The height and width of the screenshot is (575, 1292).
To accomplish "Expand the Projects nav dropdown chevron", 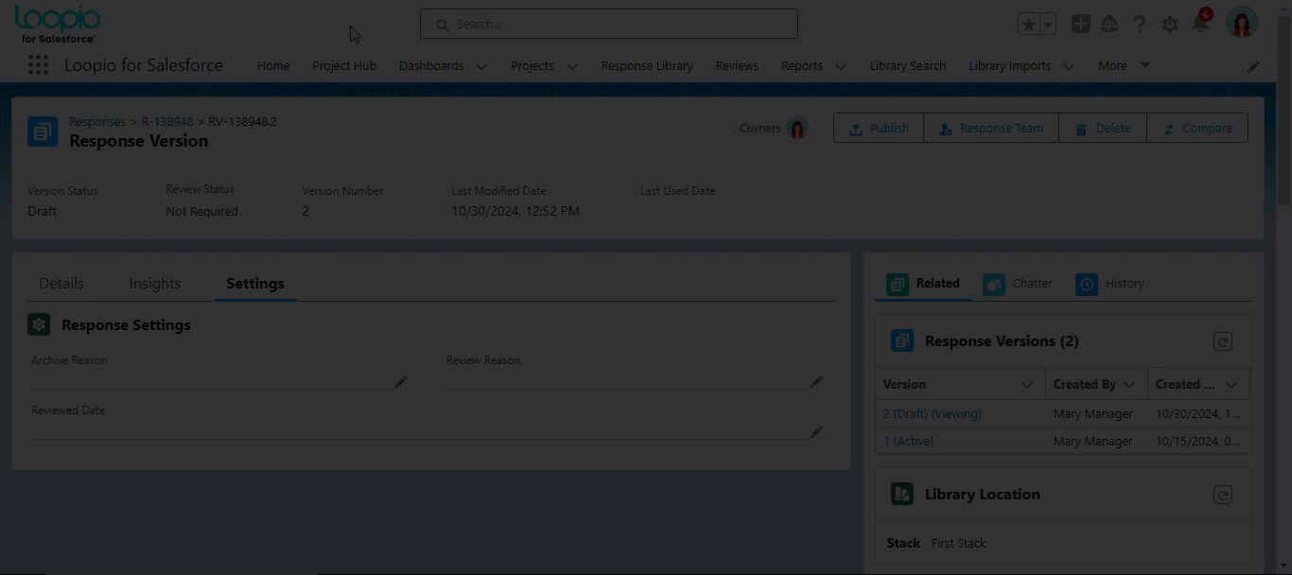I will [571, 66].
